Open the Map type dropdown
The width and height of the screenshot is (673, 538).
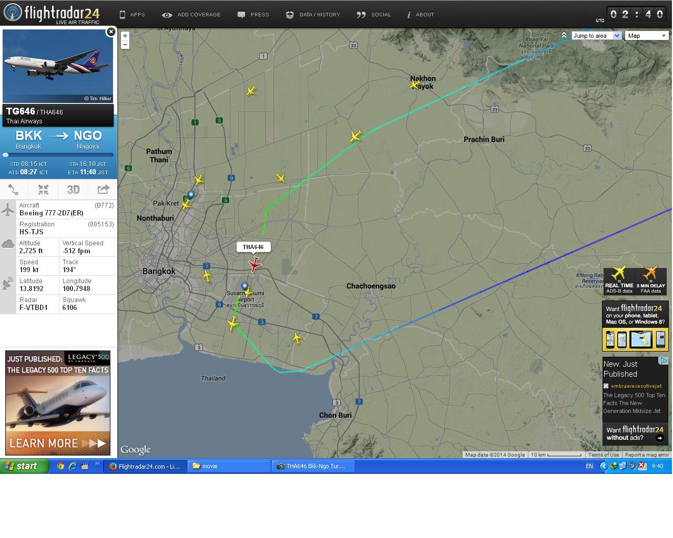pos(647,36)
